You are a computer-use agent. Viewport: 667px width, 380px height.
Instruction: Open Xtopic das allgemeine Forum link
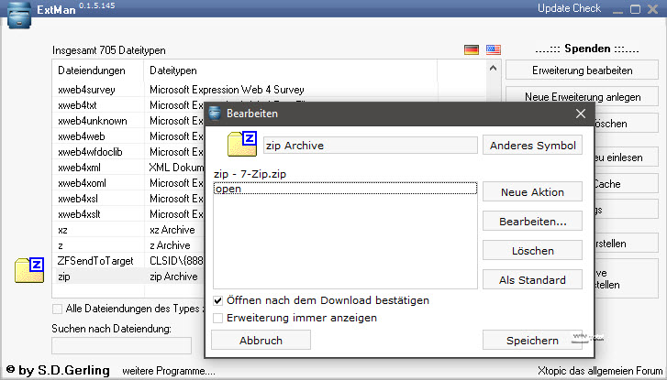600,371
